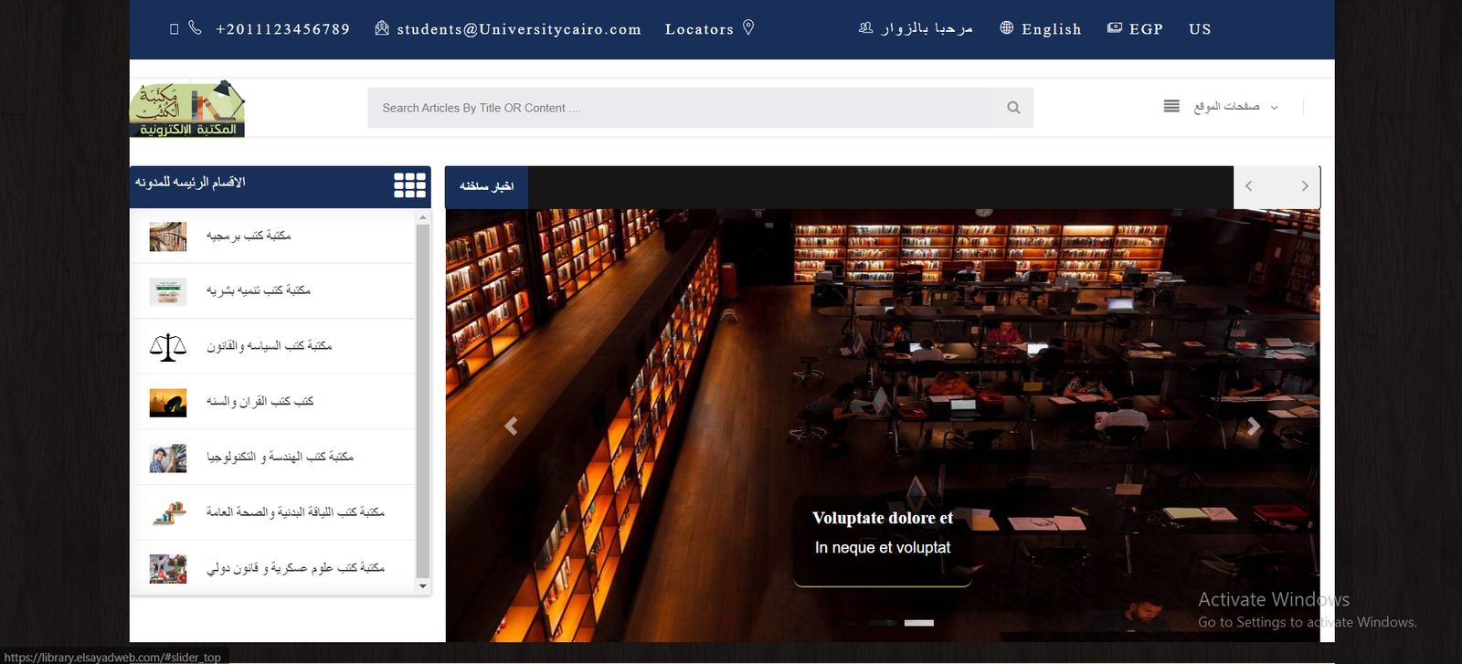This screenshot has height=664, width=1462.
Task: Click the search articles input field
Action: point(680,108)
